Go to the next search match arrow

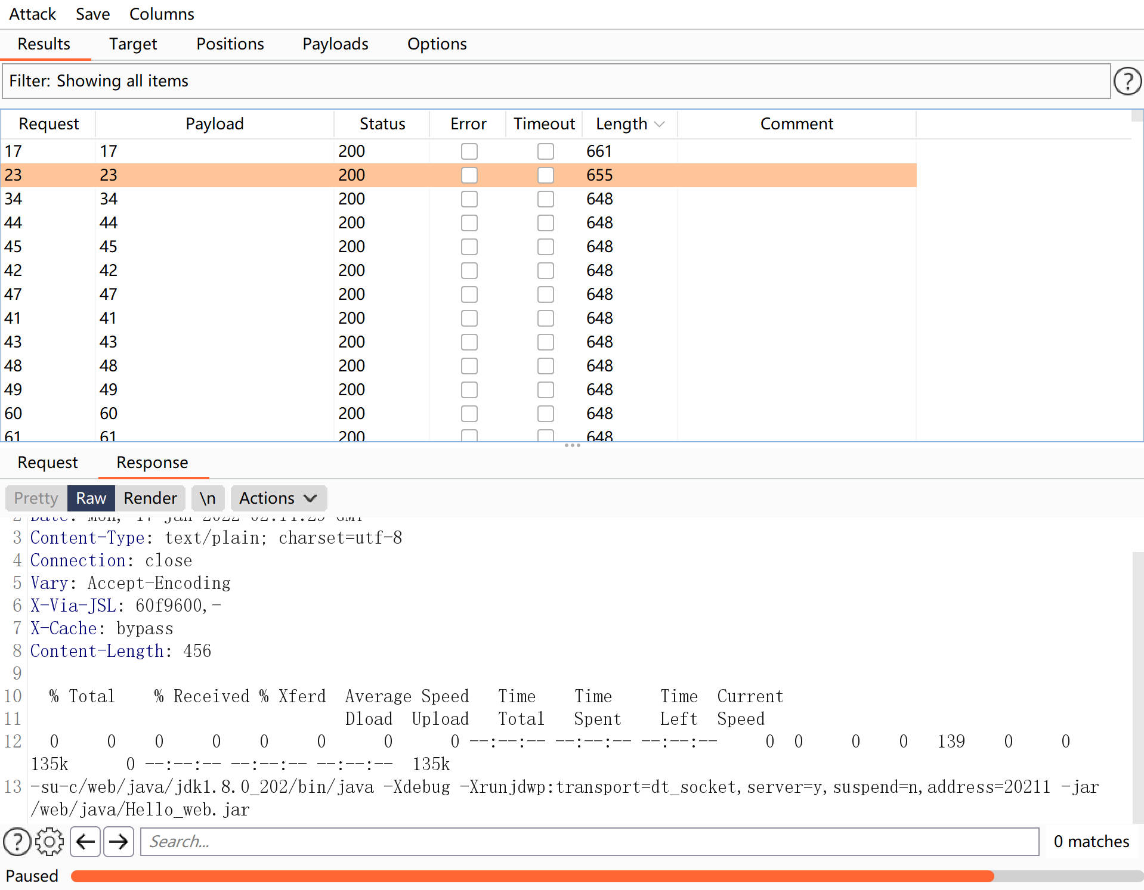click(119, 842)
